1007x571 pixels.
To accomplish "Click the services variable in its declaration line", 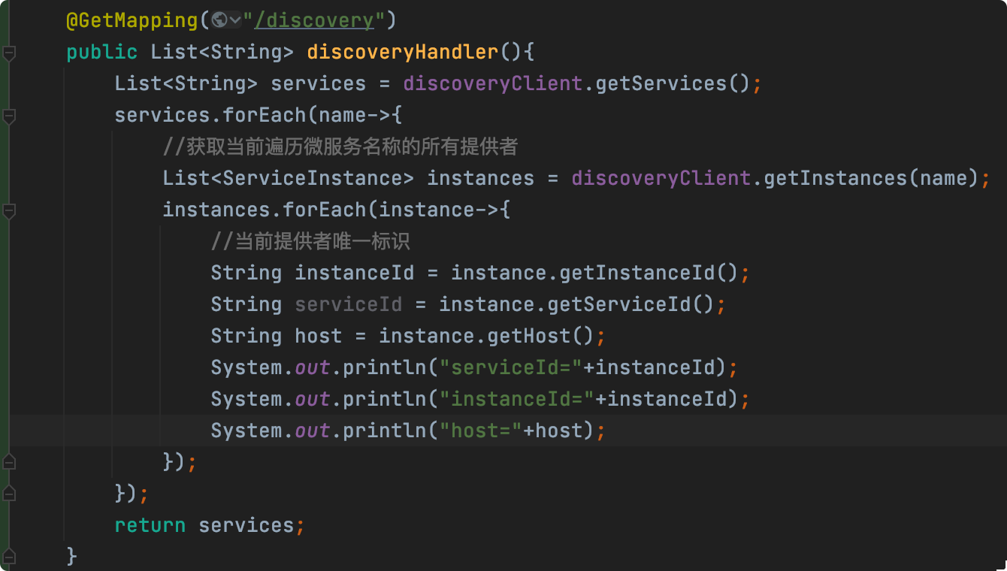I will point(319,83).
